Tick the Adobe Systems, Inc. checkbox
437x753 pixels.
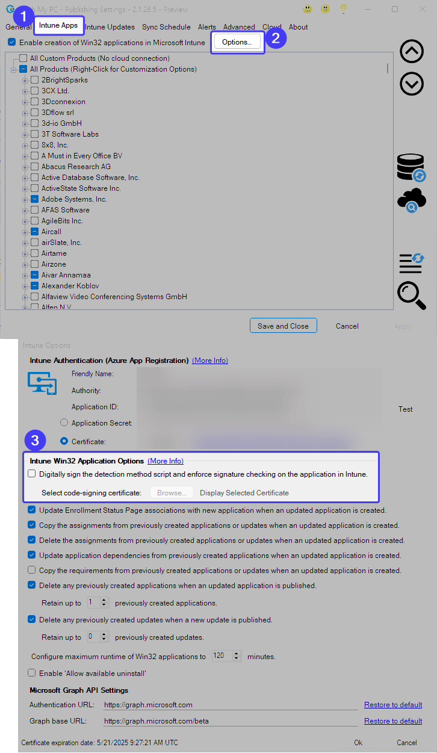click(35, 199)
